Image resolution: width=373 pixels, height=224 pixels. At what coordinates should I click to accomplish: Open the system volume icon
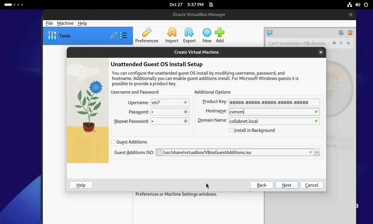358,5
